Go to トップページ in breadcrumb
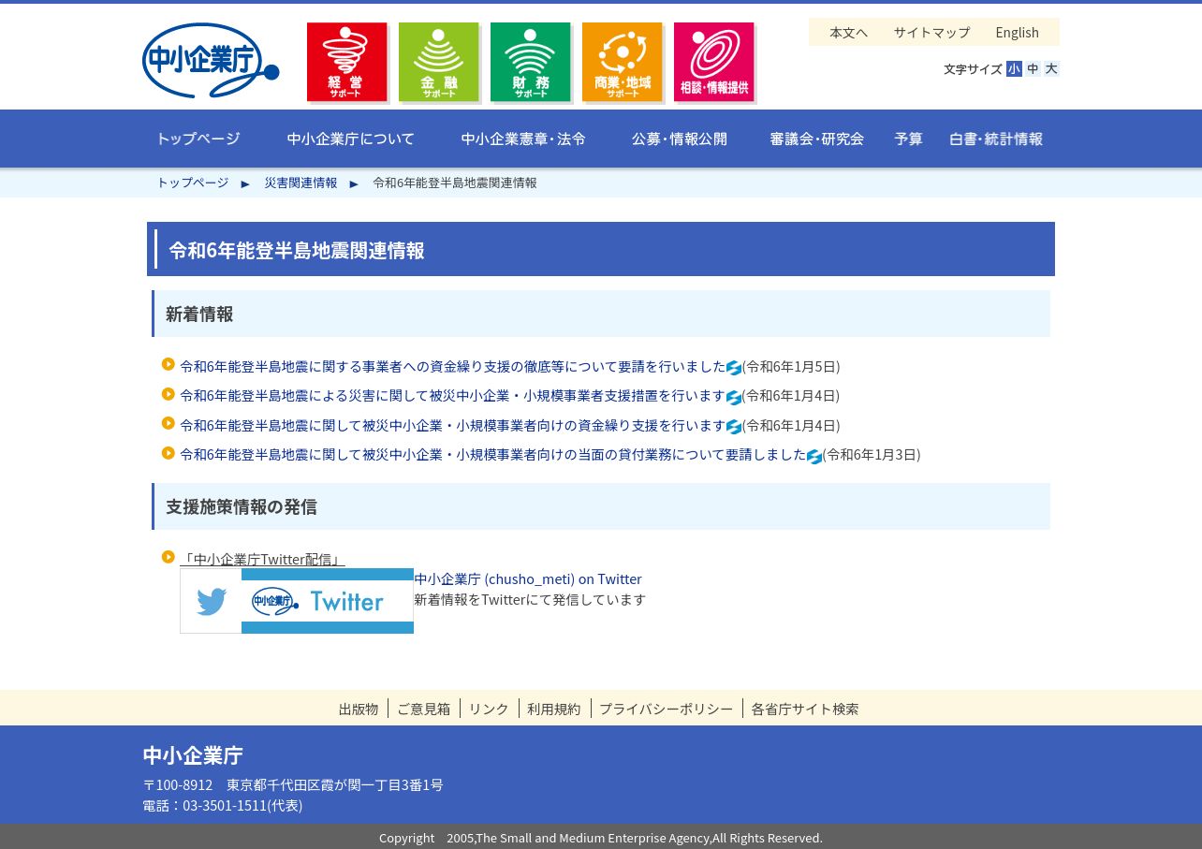This screenshot has width=1202, height=849. coord(192,183)
